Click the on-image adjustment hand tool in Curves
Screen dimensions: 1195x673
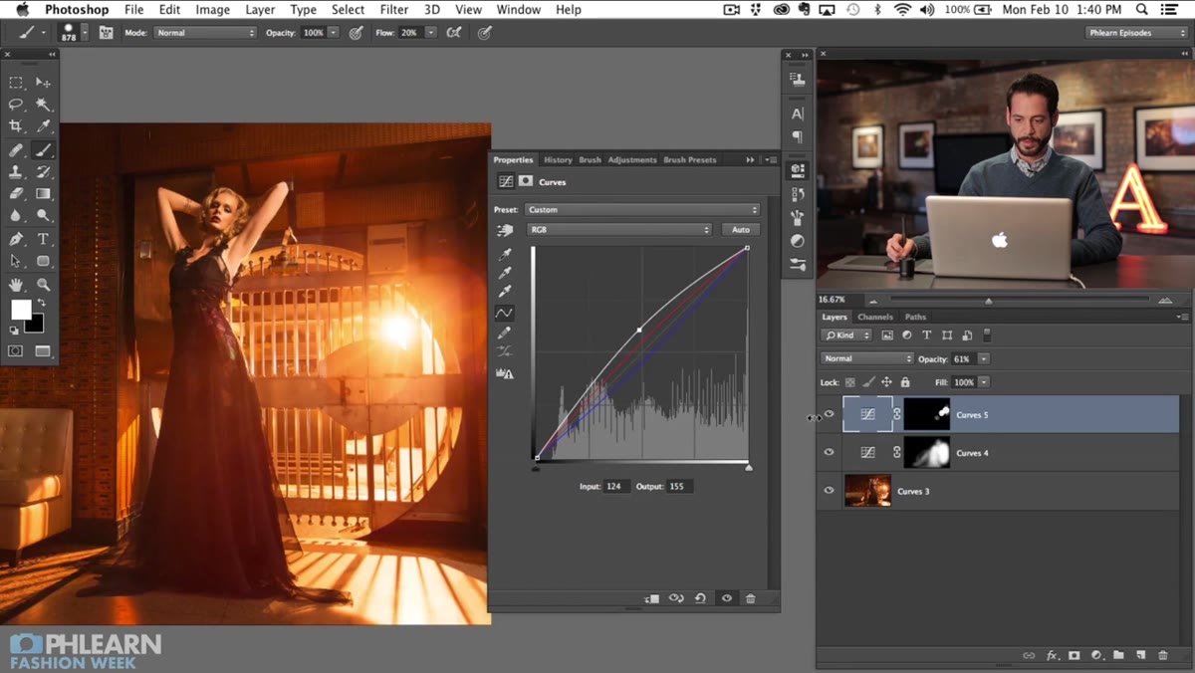click(x=505, y=230)
